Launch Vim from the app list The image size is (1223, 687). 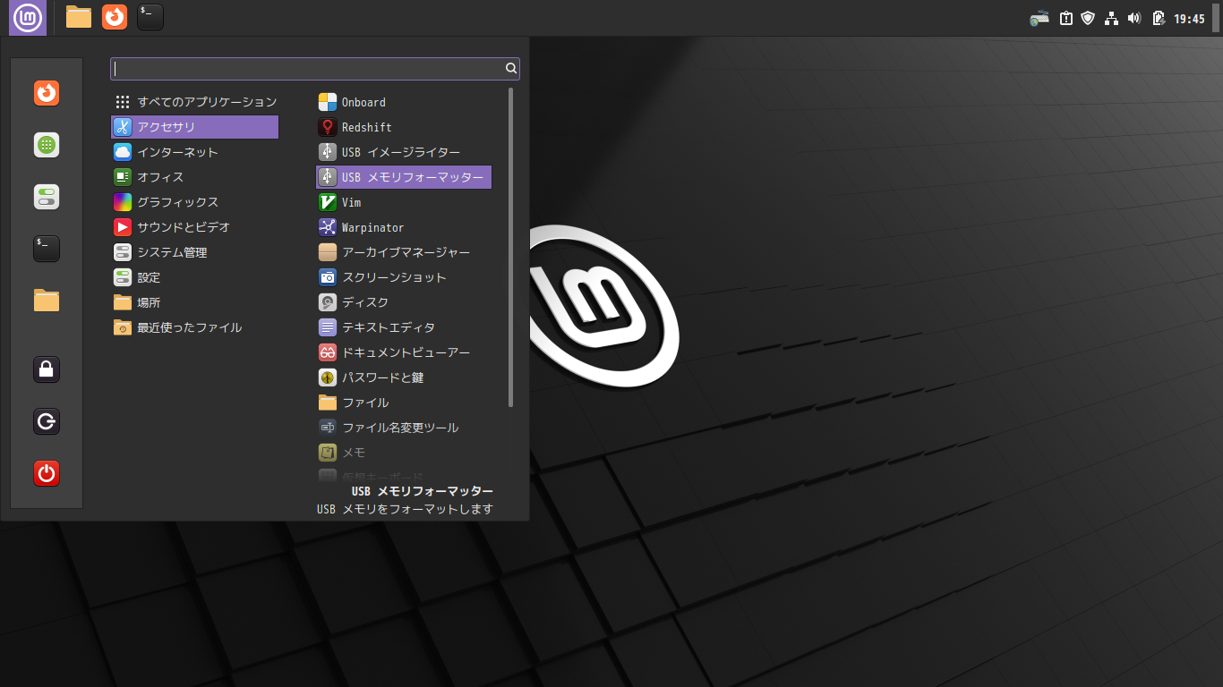[404, 202]
